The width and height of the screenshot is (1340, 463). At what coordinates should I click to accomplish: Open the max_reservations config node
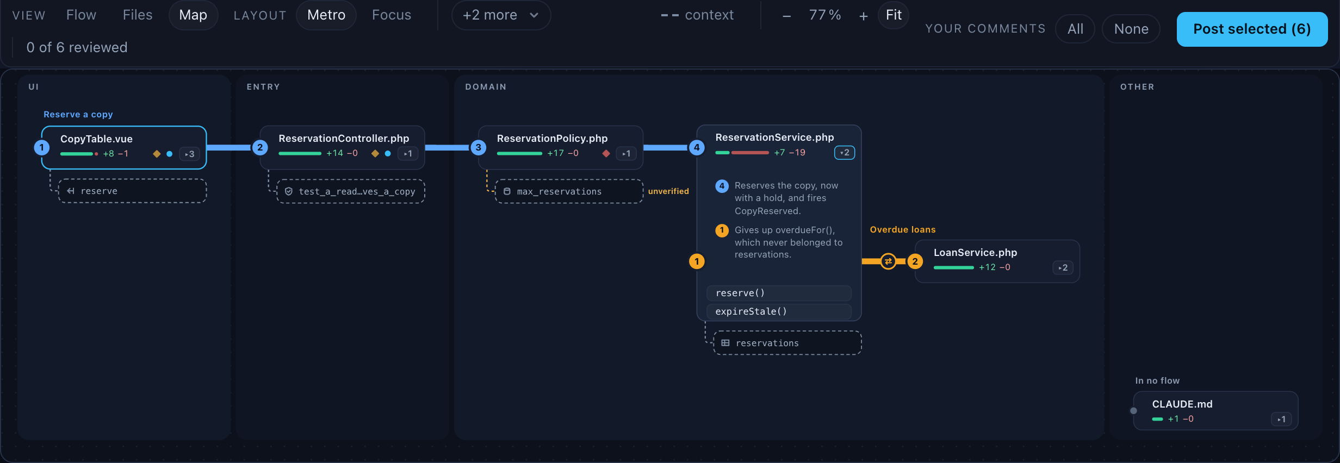tap(569, 191)
